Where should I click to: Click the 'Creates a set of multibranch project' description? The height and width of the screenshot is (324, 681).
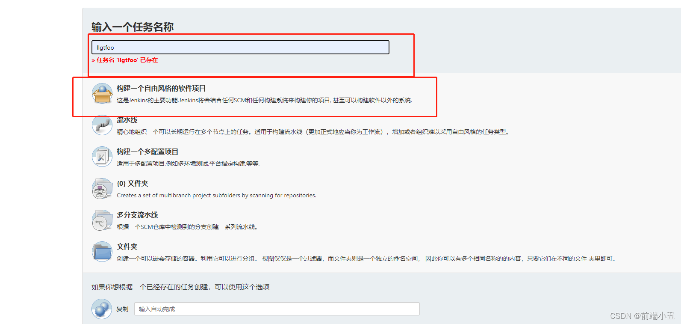tap(216, 195)
